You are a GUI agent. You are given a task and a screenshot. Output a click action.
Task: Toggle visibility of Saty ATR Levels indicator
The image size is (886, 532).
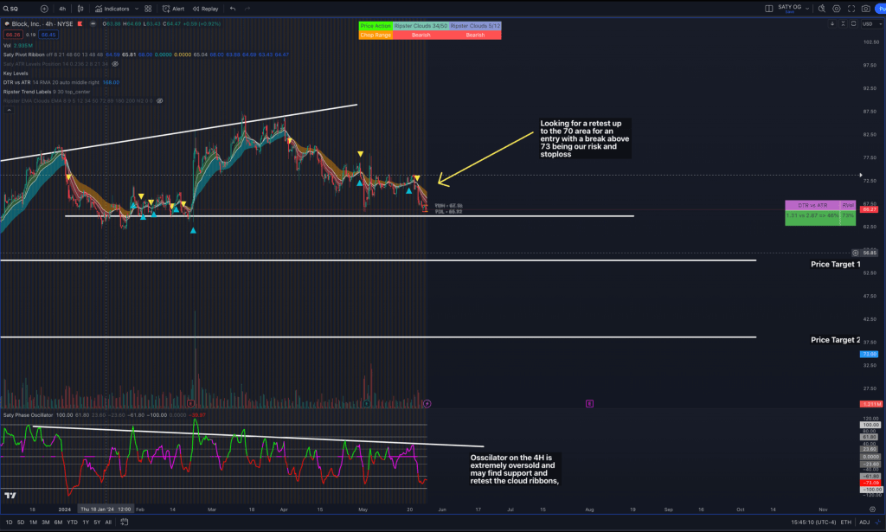click(x=115, y=64)
